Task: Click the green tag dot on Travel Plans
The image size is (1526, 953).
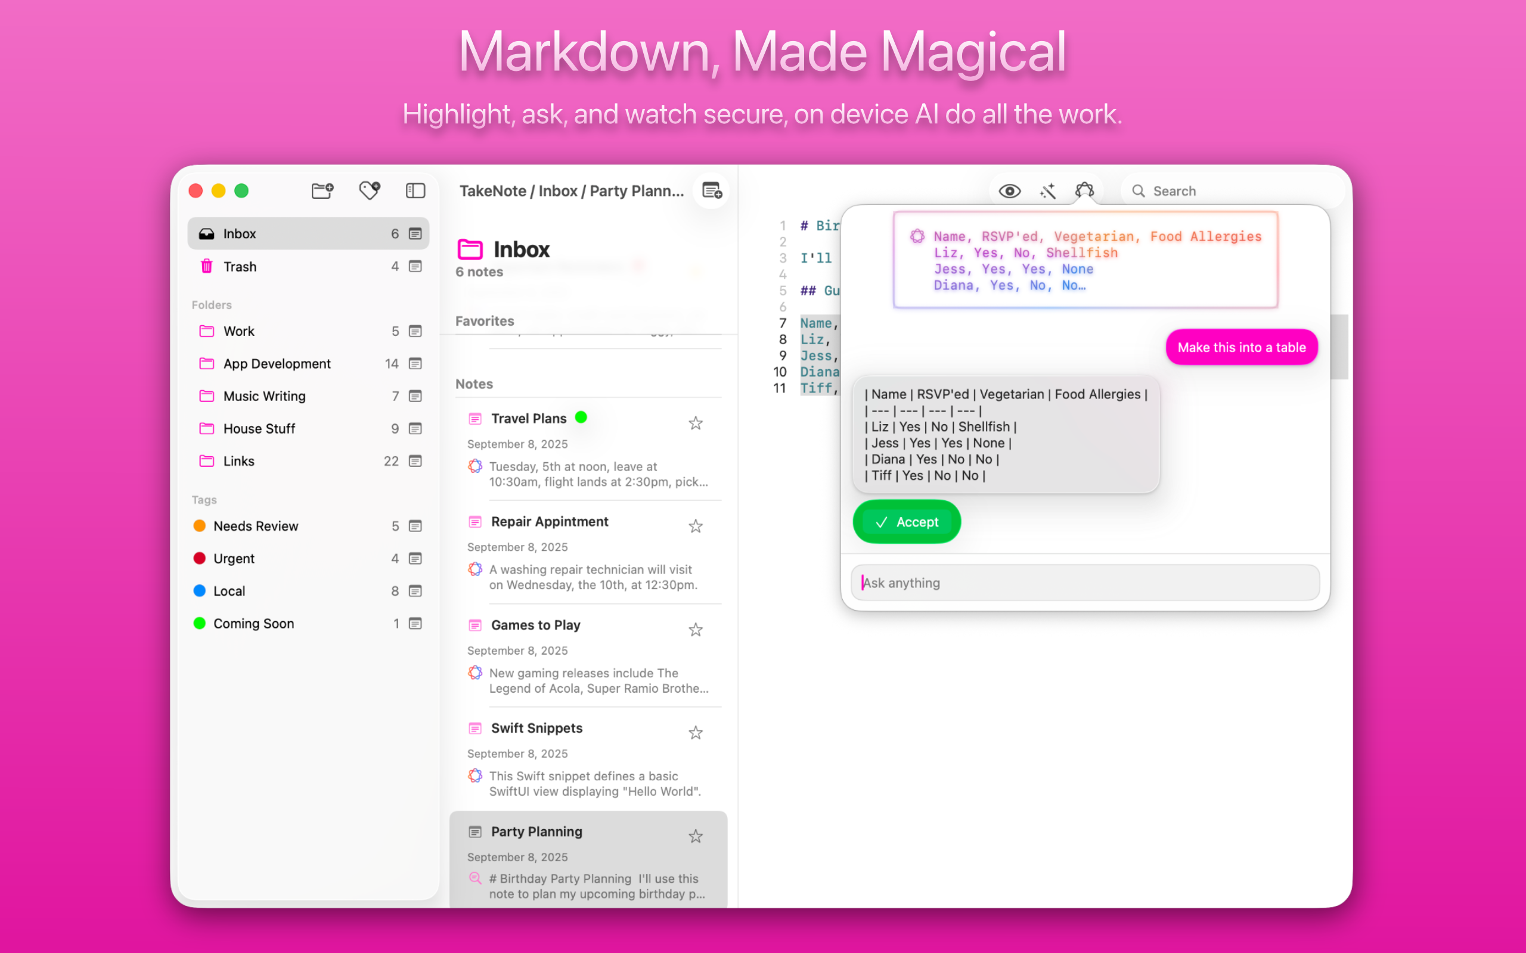Action: click(581, 418)
